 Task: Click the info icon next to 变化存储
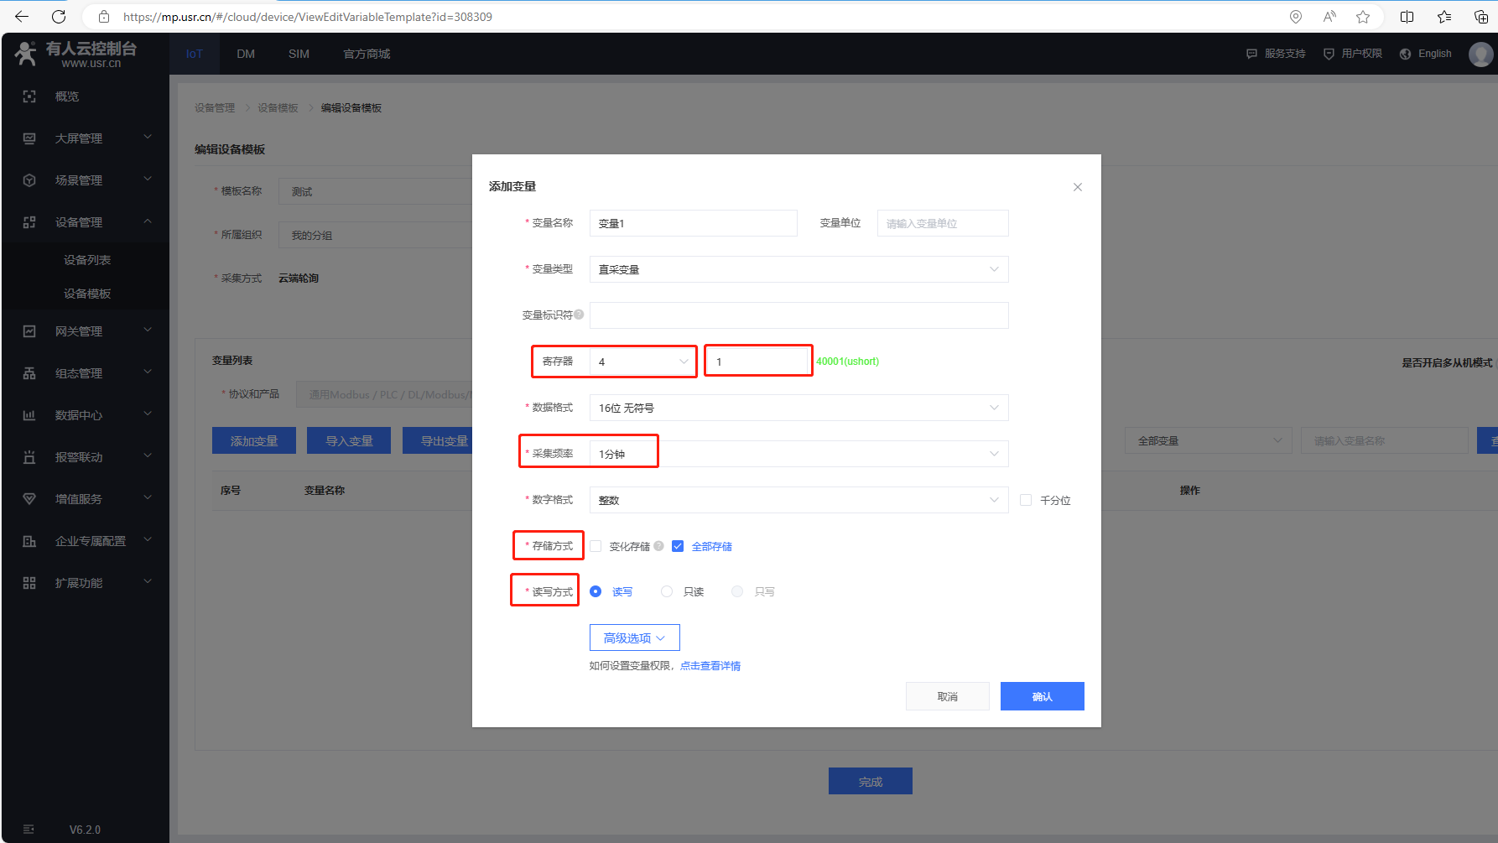[x=659, y=546]
